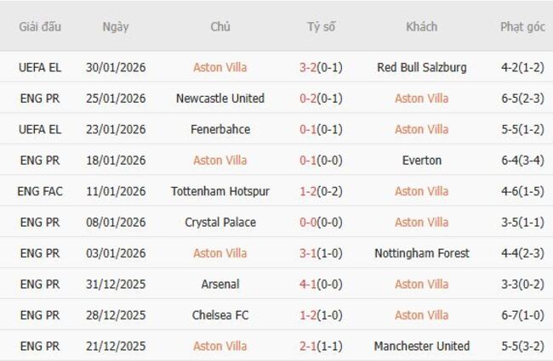Screen dimensions: 553x361
Task: Click the Fenerbahce team name
Action: [x=219, y=130]
